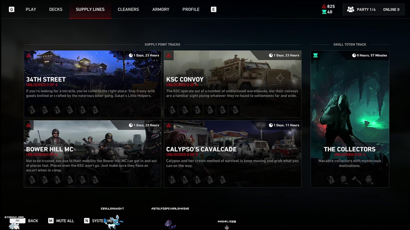Click the N key icon
This screenshot has height=230, width=410.
(86, 221)
